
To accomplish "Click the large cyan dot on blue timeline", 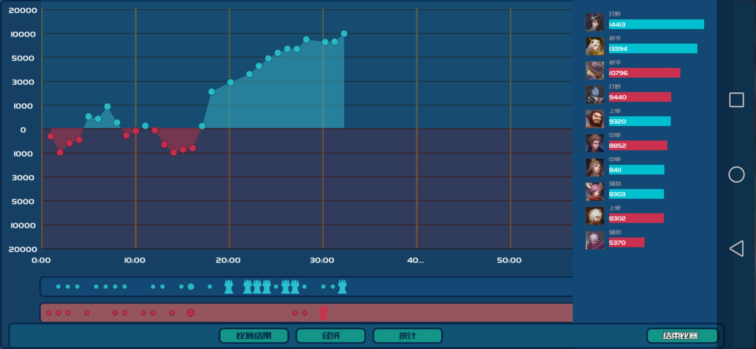I will click(x=191, y=287).
